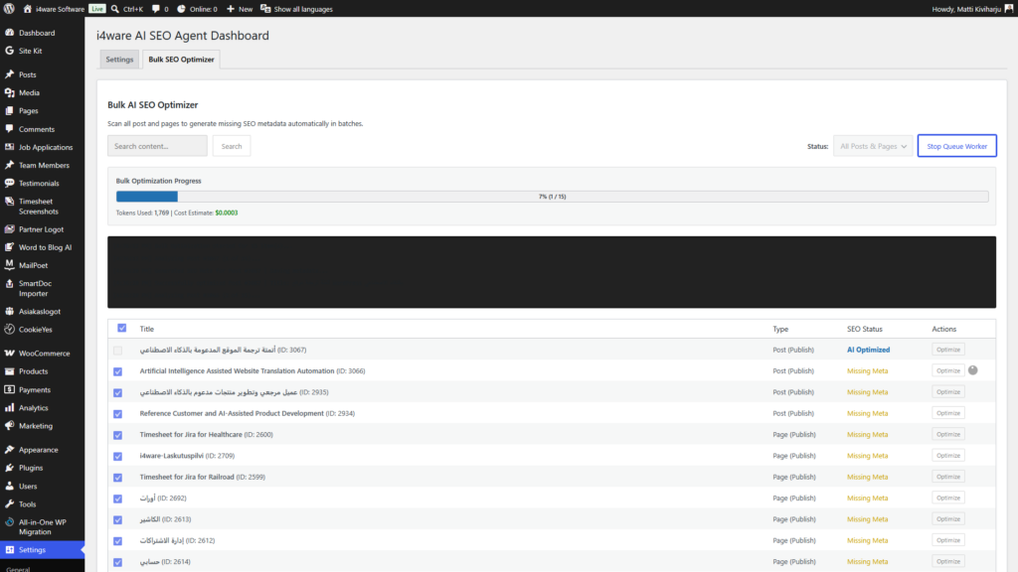Open Timesheet for Jira for Railroad title
The width and height of the screenshot is (1018, 572).
pyautogui.click(x=187, y=477)
